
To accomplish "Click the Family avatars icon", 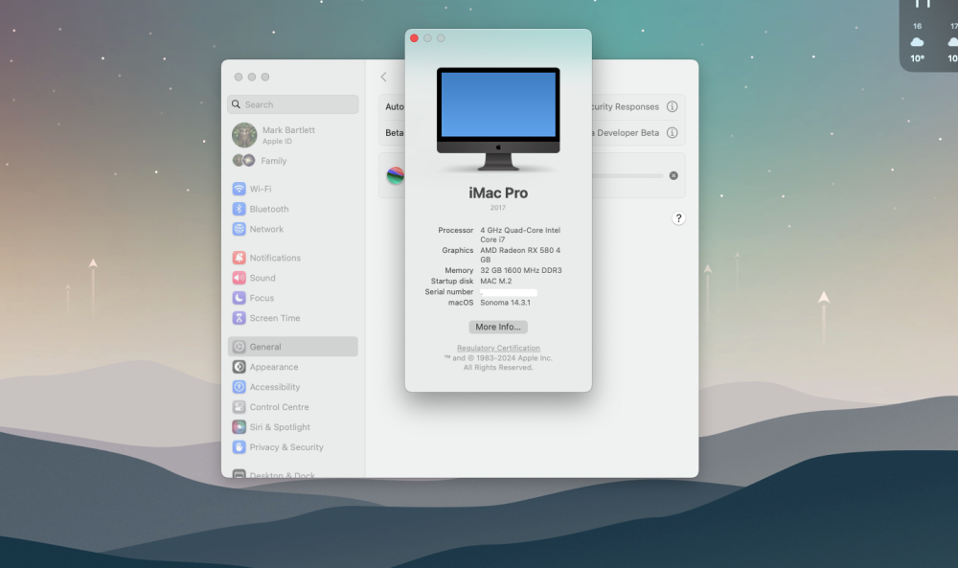I will click(x=243, y=161).
